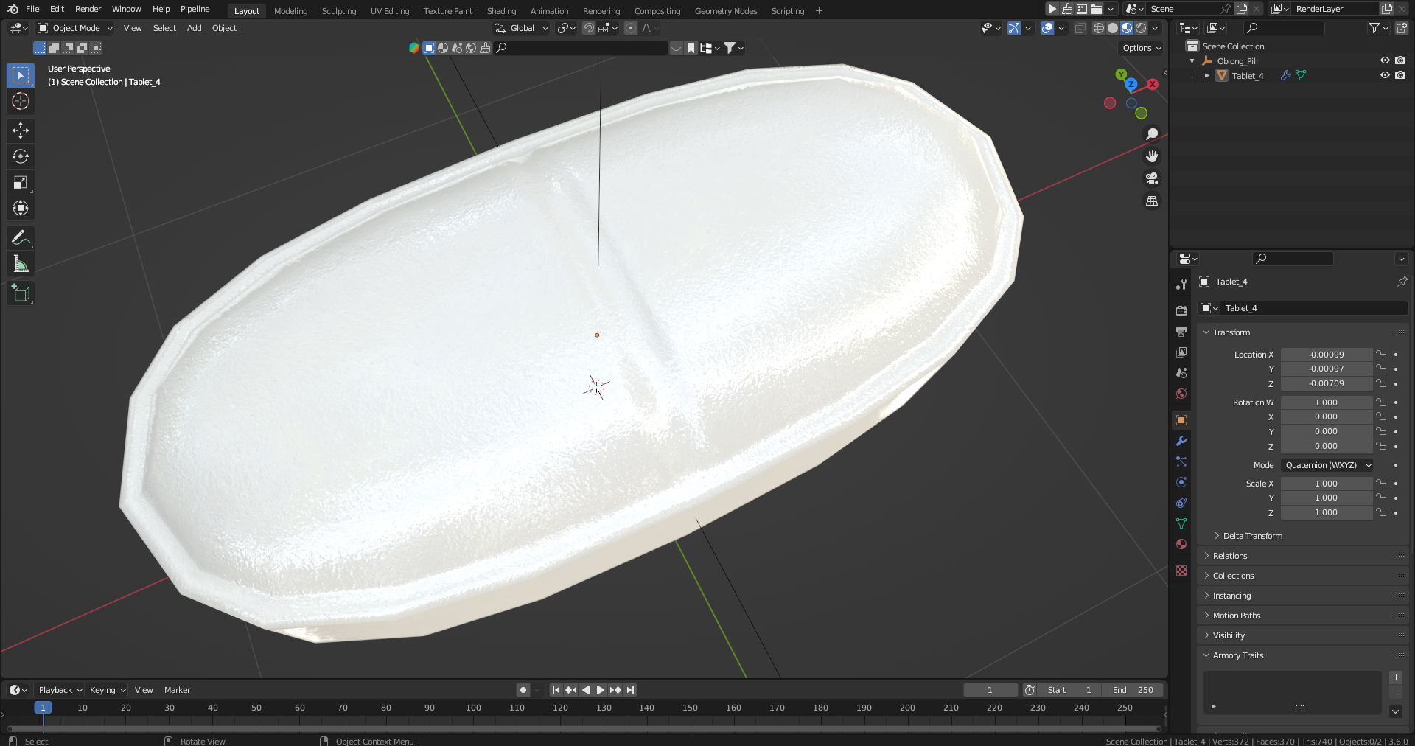The image size is (1415, 746).
Task: Open the World properties tab
Action: click(x=1181, y=394)
